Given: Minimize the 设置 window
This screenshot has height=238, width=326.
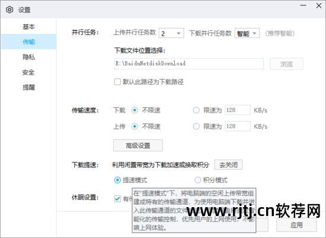Looking at the screenshot, I should click(x=303, y=5).
